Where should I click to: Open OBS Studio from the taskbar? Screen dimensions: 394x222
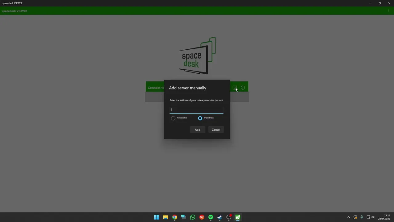tap(229, 217)
